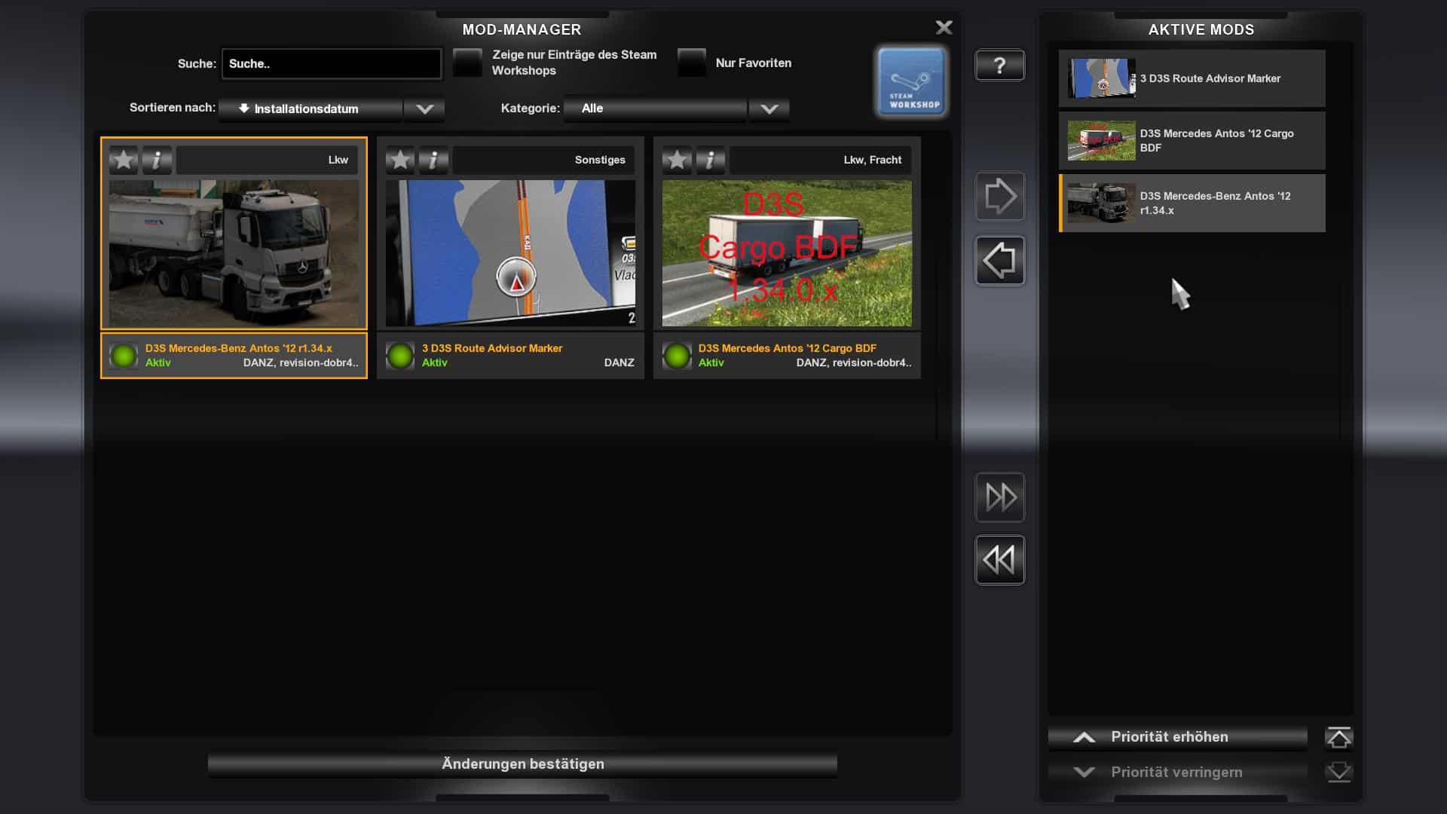Expand the Sortieren nach dropdown
The width and height of the screenshot is (1447, 814).
tap(424, 109)
